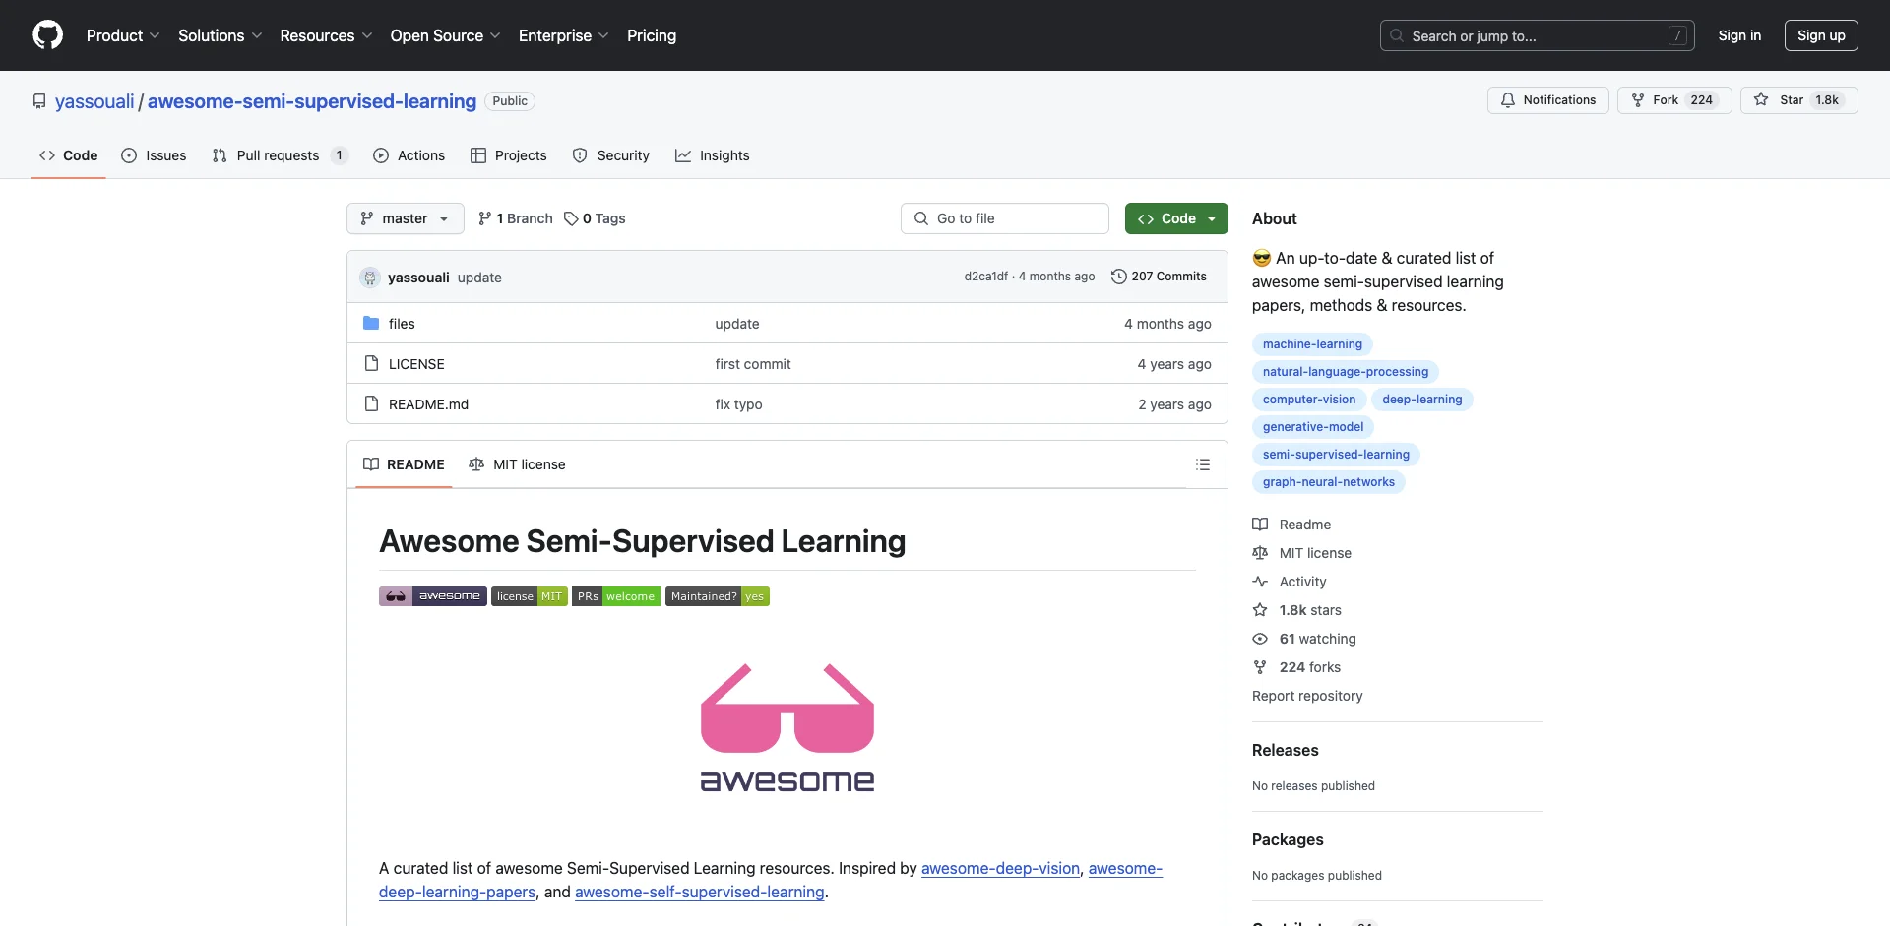Click the GitHub logo icon
The height and width of the screenshot is (926, 1890).
(47, 35)
